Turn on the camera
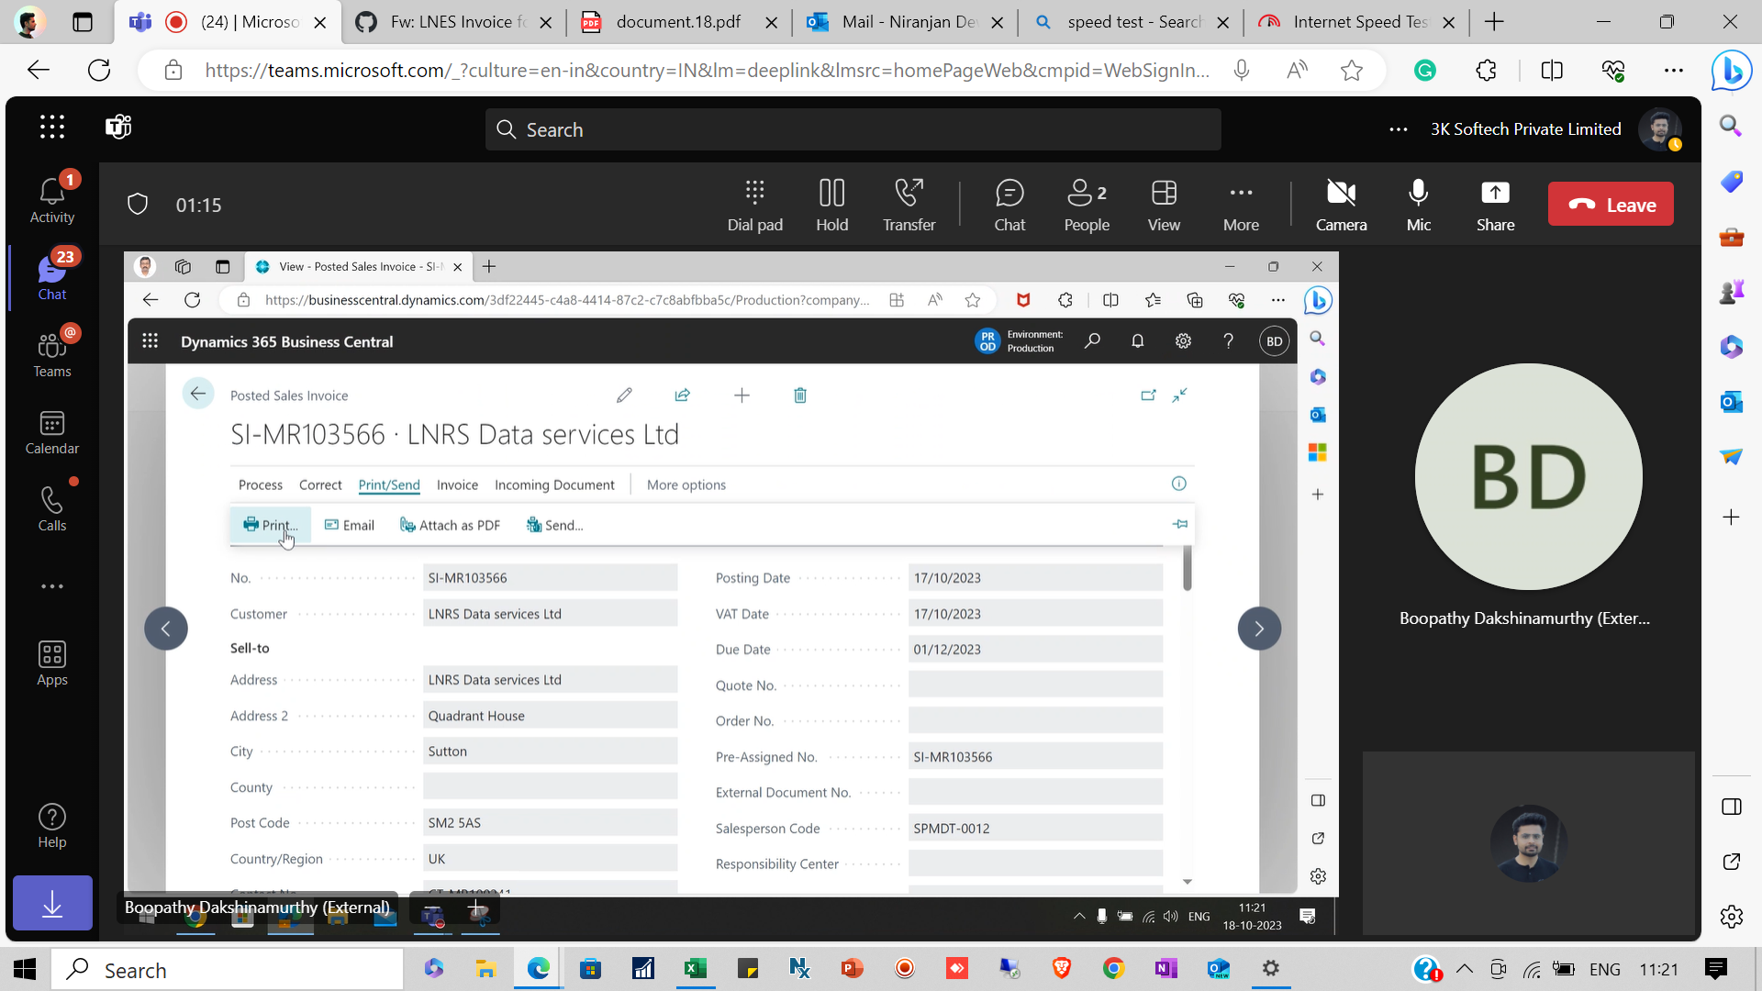The image size is (1762, 991). pos(1341,204)
